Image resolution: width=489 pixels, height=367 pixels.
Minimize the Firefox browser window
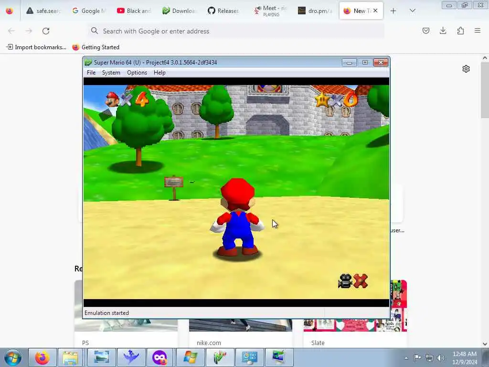pyautogui.click(x=449, y=5)
